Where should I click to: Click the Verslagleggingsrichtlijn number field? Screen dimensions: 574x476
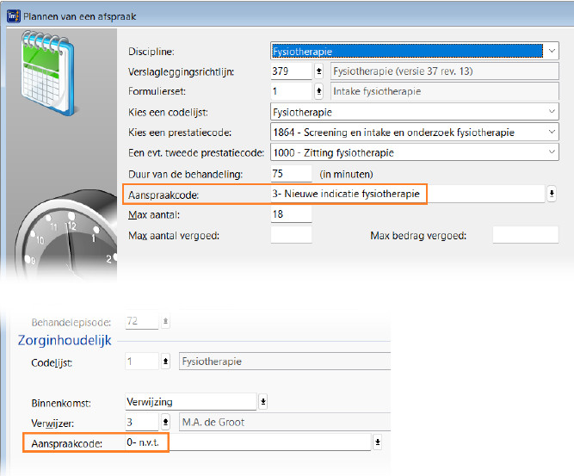coord(291,71)
